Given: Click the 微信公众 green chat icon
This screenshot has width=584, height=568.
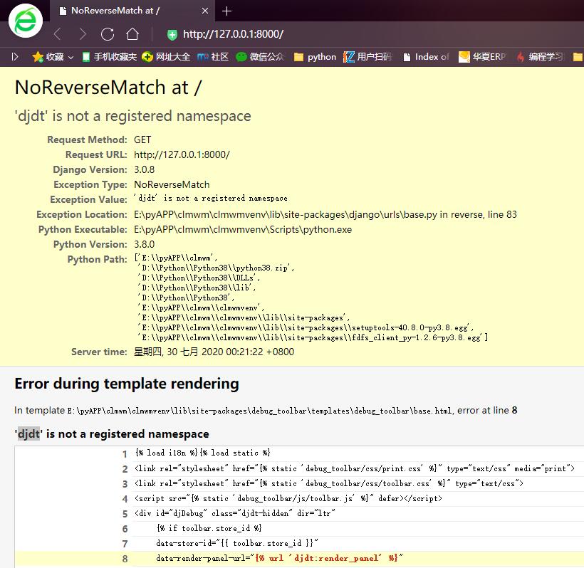Looking at the screenshot, I should [241, 56].
